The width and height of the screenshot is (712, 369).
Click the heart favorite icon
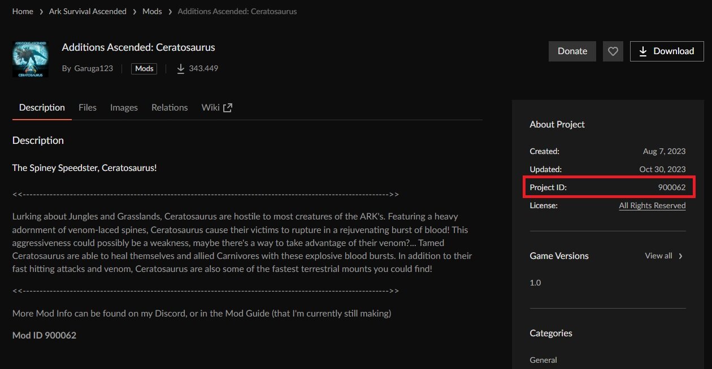click(613, 51)
